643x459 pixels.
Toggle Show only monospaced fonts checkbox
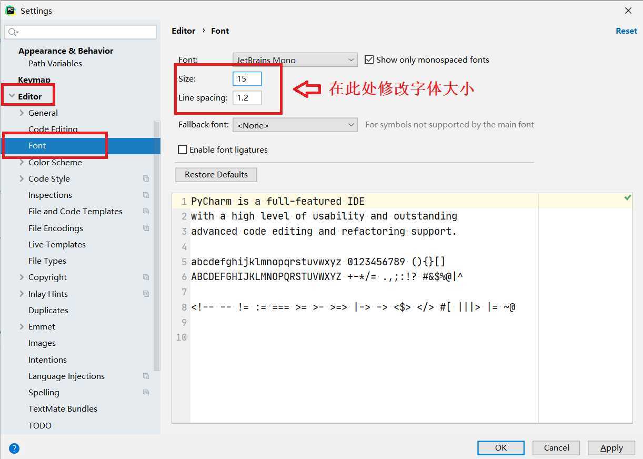369,59
